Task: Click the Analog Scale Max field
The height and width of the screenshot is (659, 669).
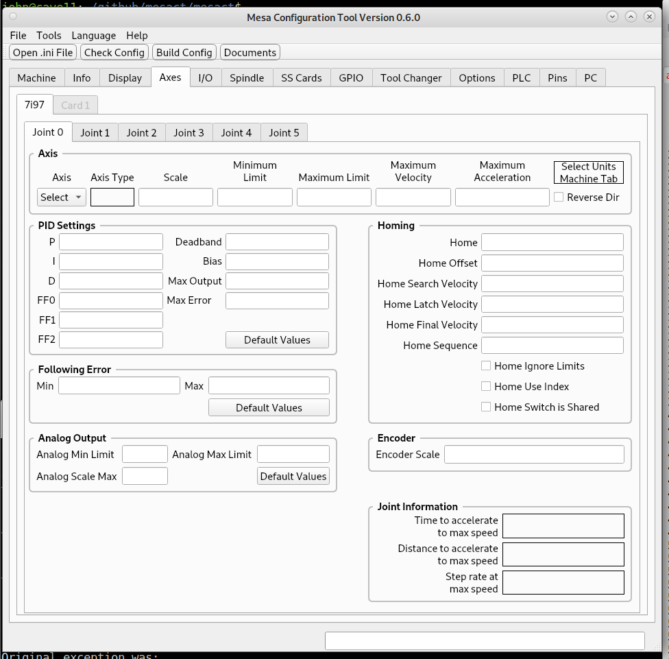Action: (145, 476)
